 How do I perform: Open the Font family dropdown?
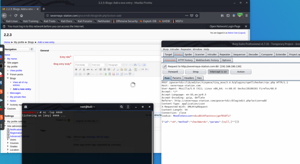(82, 65)
